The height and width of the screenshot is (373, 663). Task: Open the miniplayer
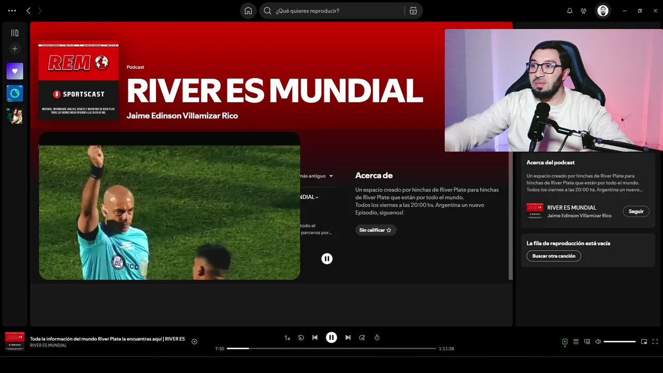[x=644, y=342]
